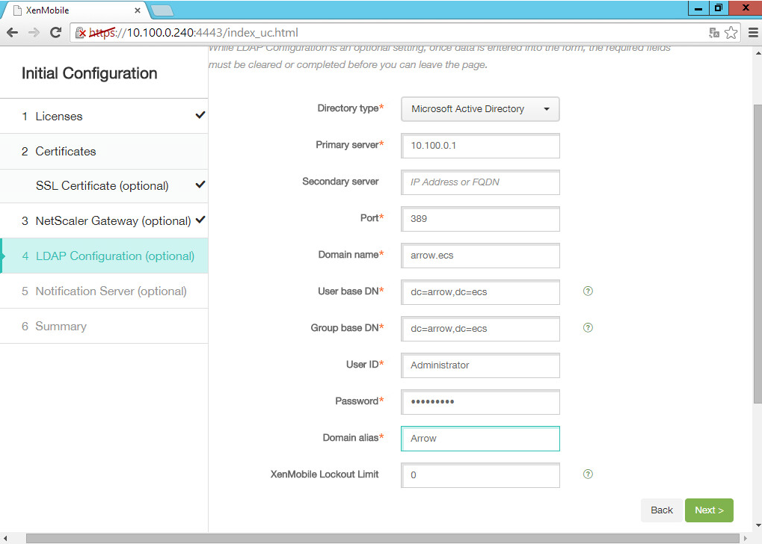Click the scroll right arrow
The image size is (762, 544).
pos(746,539)
